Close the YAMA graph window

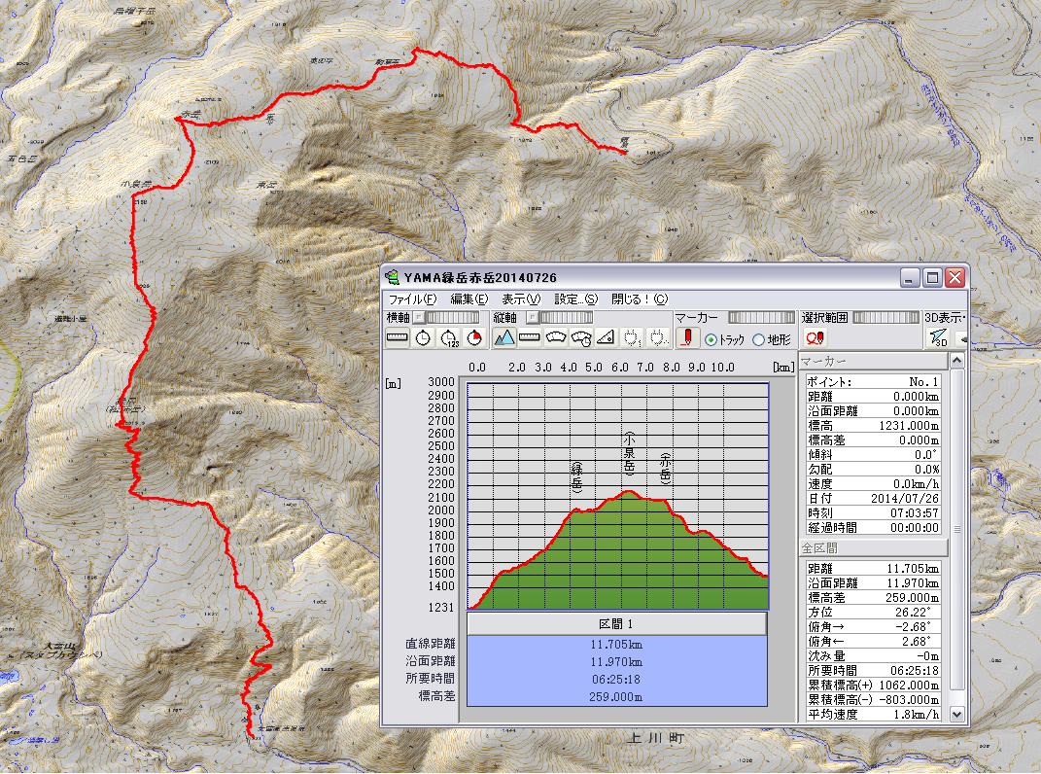(955, 277)
